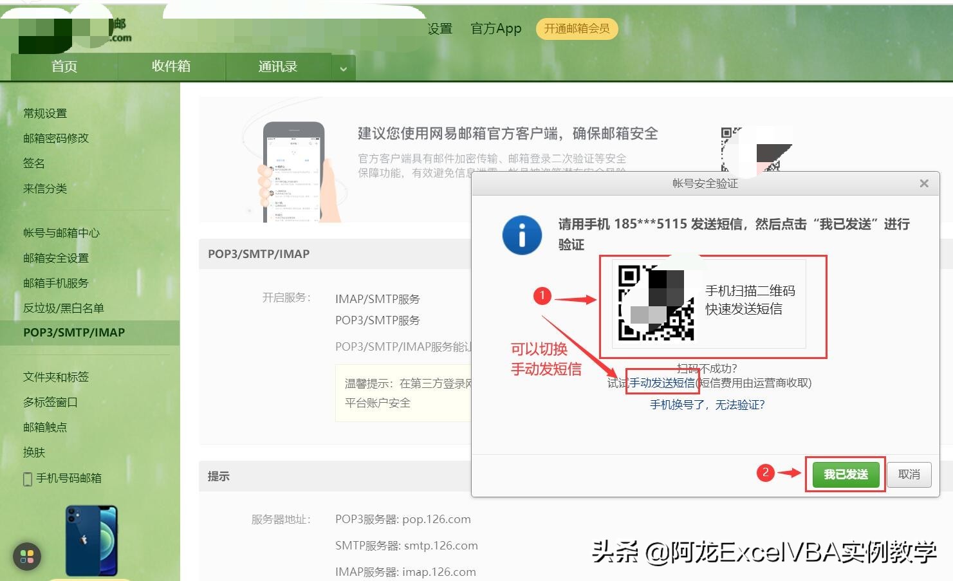Expand the dropdown arrow next to 通讯录
This screenshot has width=953, height=581.
tap(343, 67)
